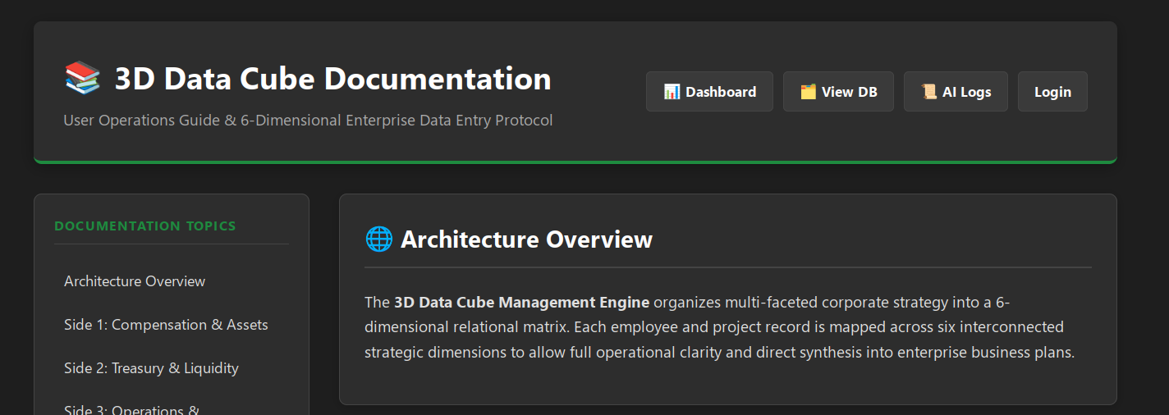Click the Documentation Topics sidebar heading
Screen dimensions: 1169x415
(145, 226)
